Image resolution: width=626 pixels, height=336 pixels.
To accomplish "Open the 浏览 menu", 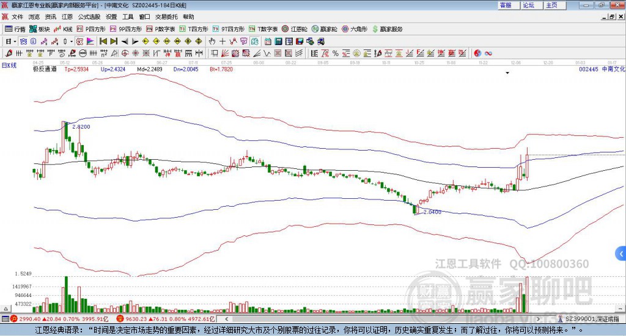I will pos(34,16).
